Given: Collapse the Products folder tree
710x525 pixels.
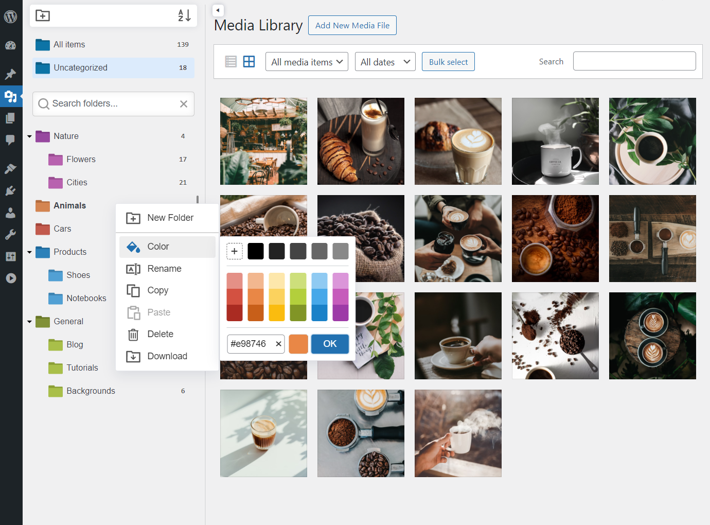Looking at the screenshot, I should [x=30, y=252].
